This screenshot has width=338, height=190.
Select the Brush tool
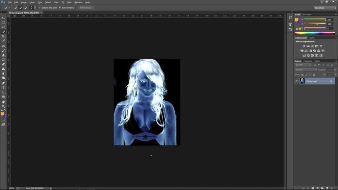3,51
